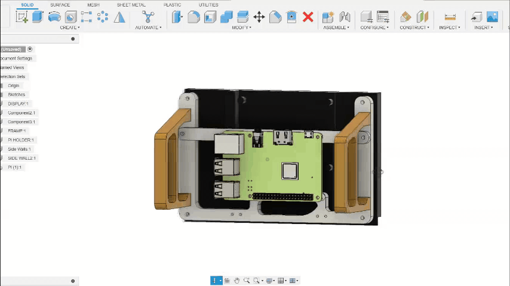The height and width of the screenshot is (286, 510).
Task: Click the Zoom magnifier tool
Action: 247,281
